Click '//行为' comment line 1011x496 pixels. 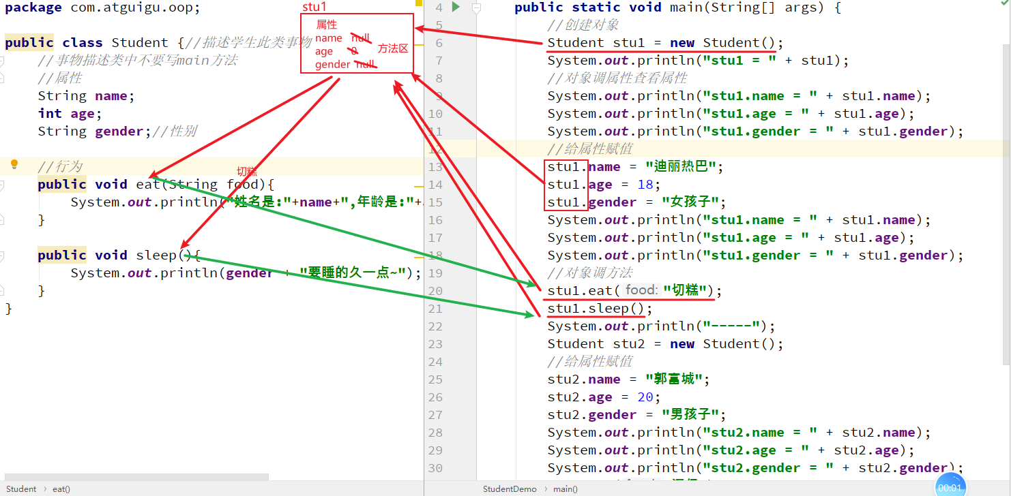[60, 166]
